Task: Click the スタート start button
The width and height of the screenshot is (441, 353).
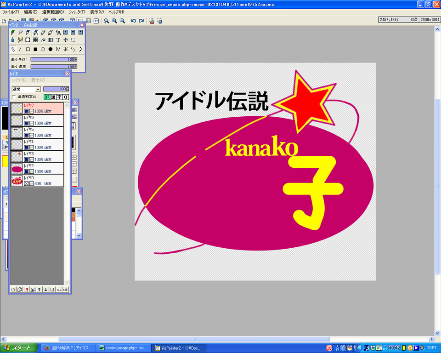Action: (x=18, y=348)
